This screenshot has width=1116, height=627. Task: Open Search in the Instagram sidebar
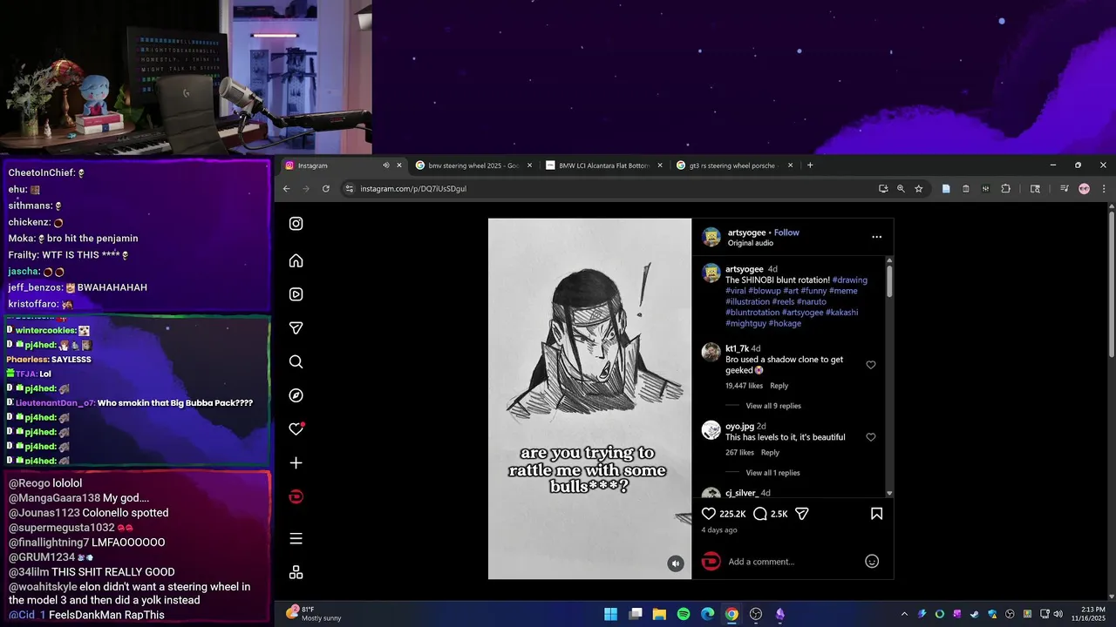coord(296,362)
